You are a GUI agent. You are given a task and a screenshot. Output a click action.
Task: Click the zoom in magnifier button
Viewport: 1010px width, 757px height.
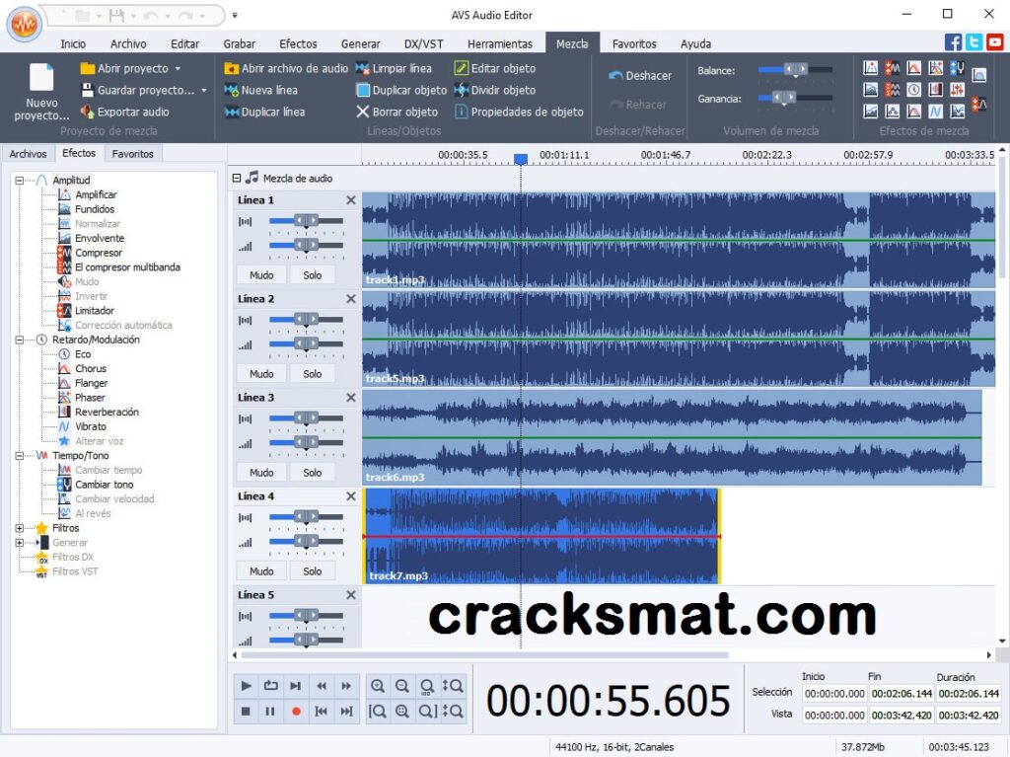378,685
